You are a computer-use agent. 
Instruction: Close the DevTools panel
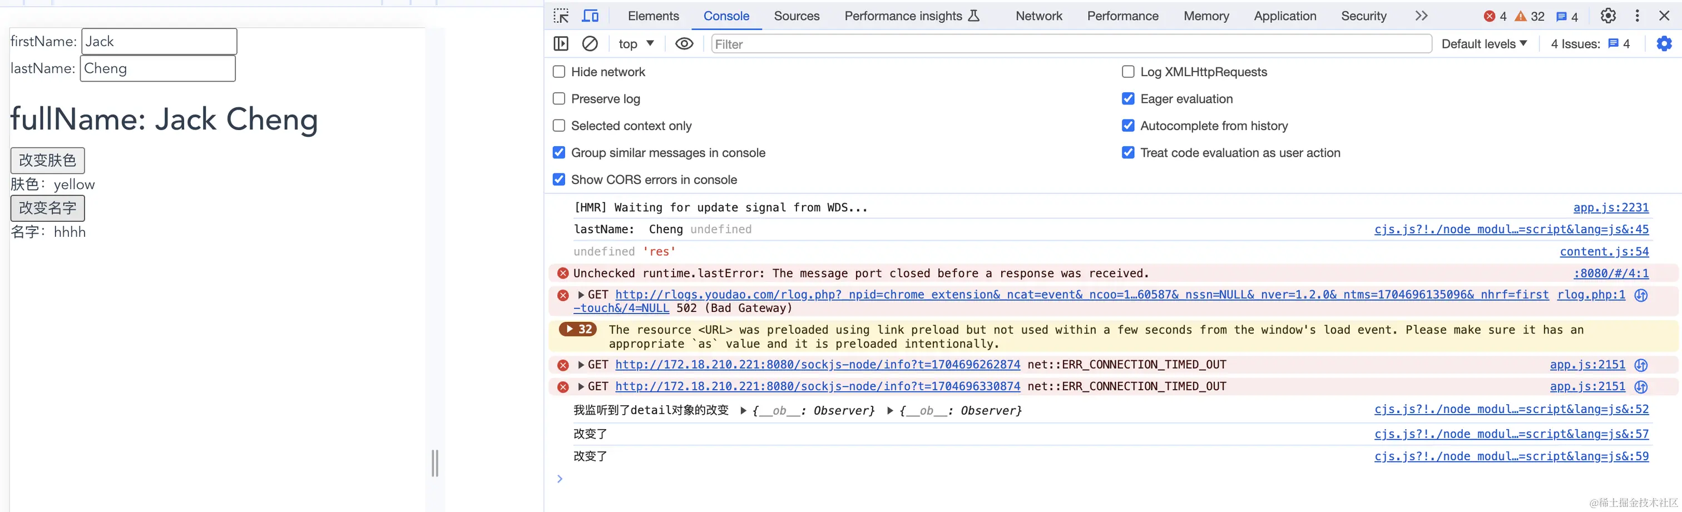click(1664, 16)
